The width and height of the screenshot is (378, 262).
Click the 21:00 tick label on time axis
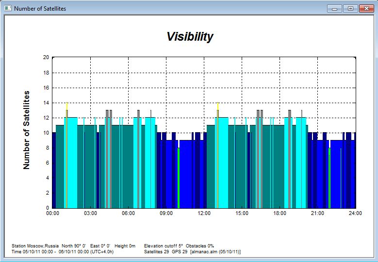317,213
